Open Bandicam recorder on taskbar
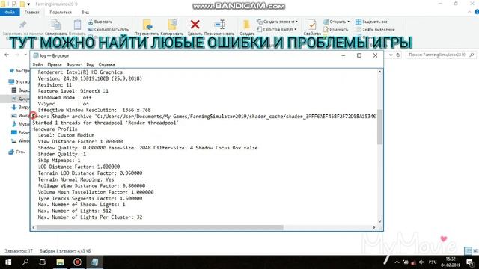This screenshot has width=479, height=269. 77,262
